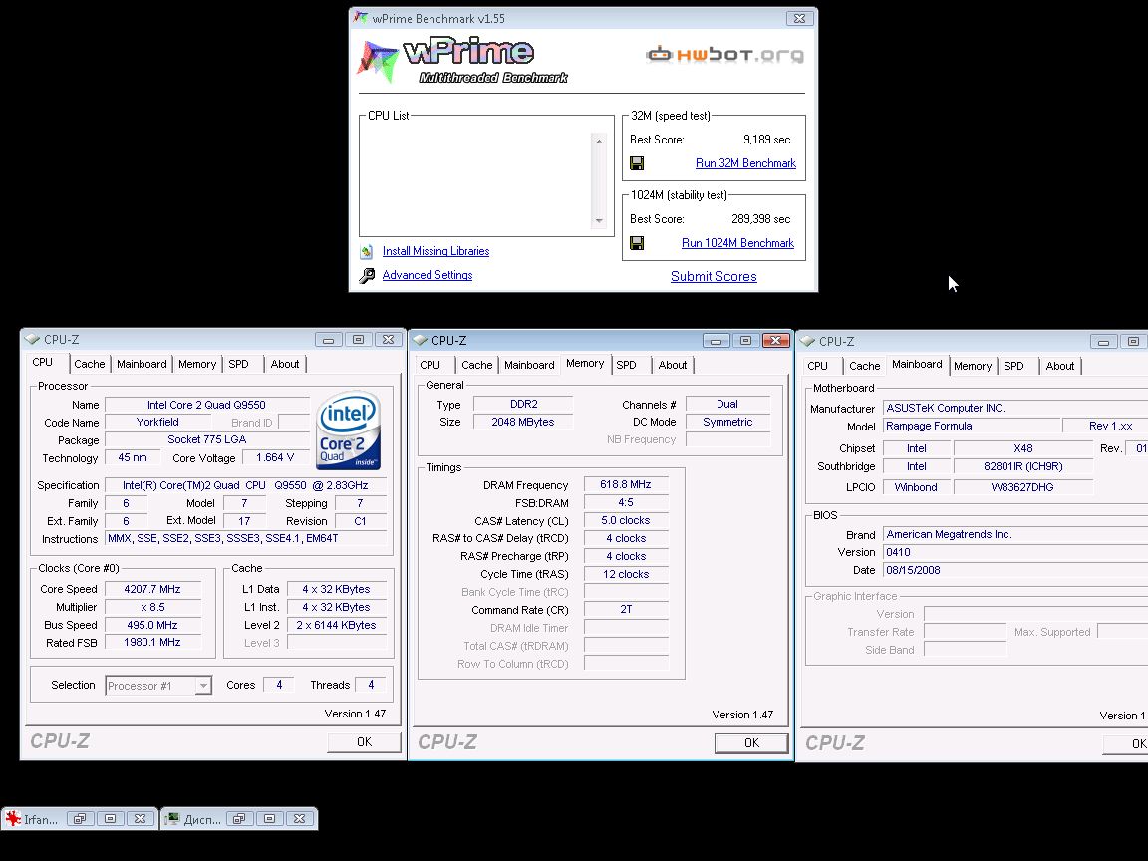The image size is (1148, 861).
Task: Click the Level 2 cache 2 x 6144 KBytes value
Action: 336,625
